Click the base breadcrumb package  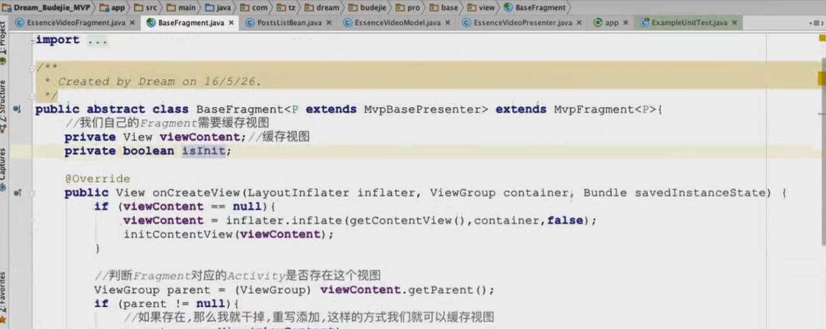pyautogui.click(x=443, y=8)
